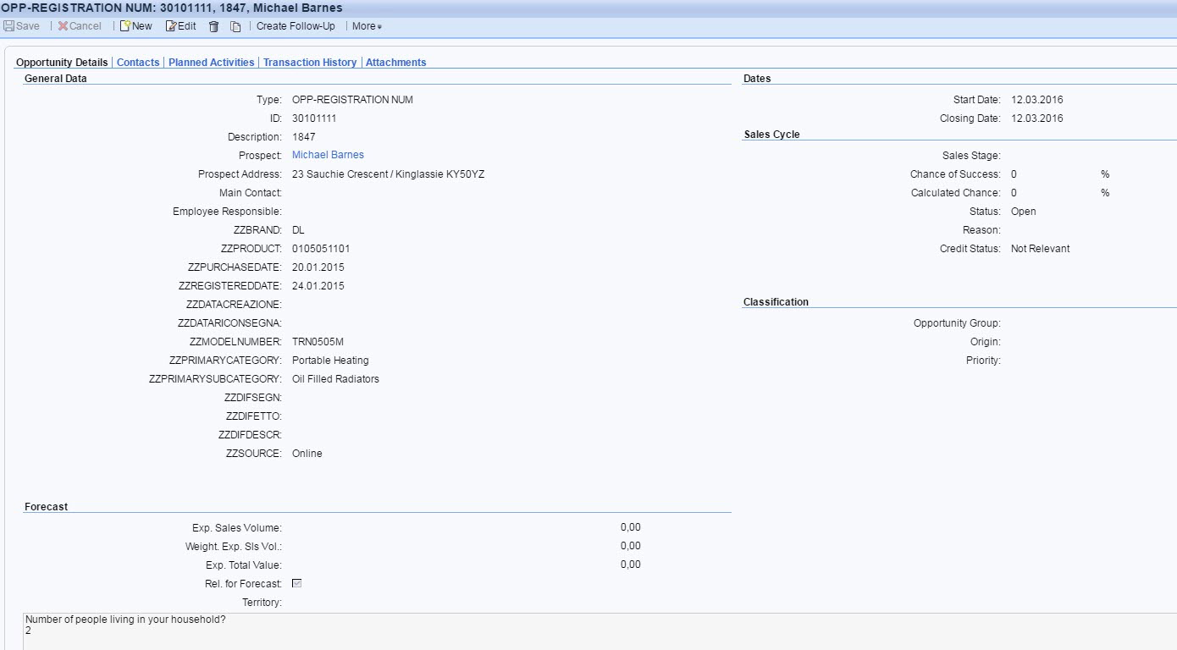The height and width of the screenshot is (650, 1177).
Task: Click the Exp. Total Value amount
Action: [631, 565]
